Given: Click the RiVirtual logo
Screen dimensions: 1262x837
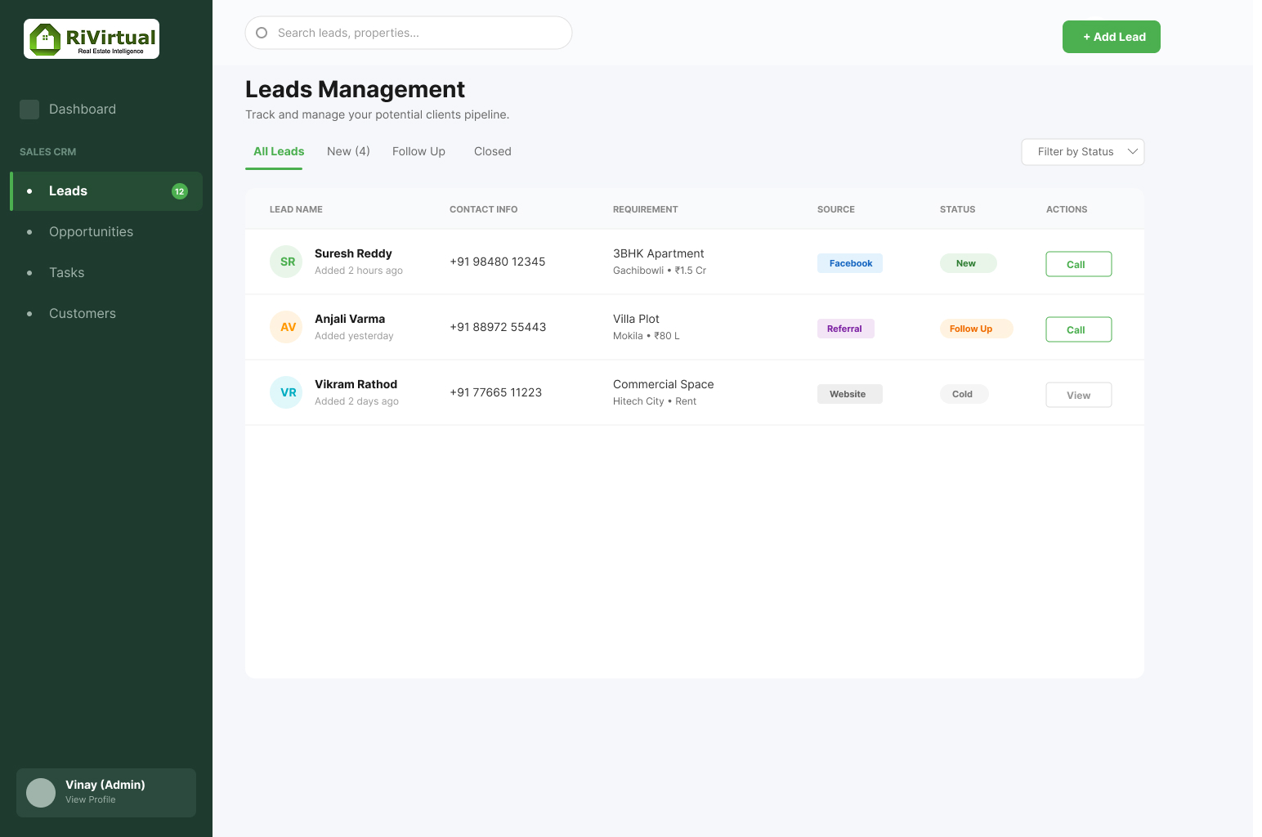Looking at the screenshot, I should pos(92,39).
